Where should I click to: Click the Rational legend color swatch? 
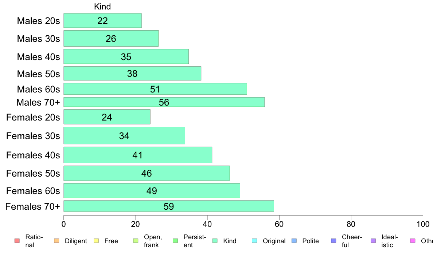tap(16, 241)
